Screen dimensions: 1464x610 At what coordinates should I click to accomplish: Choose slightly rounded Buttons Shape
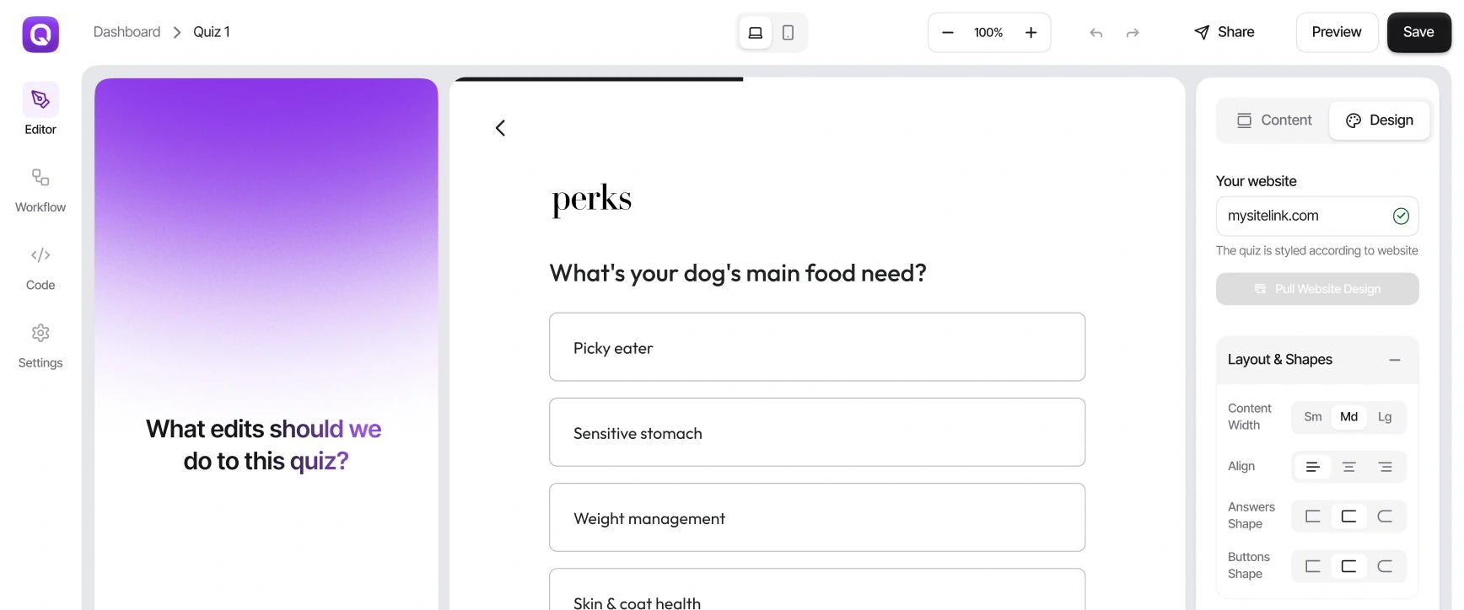1349,566
